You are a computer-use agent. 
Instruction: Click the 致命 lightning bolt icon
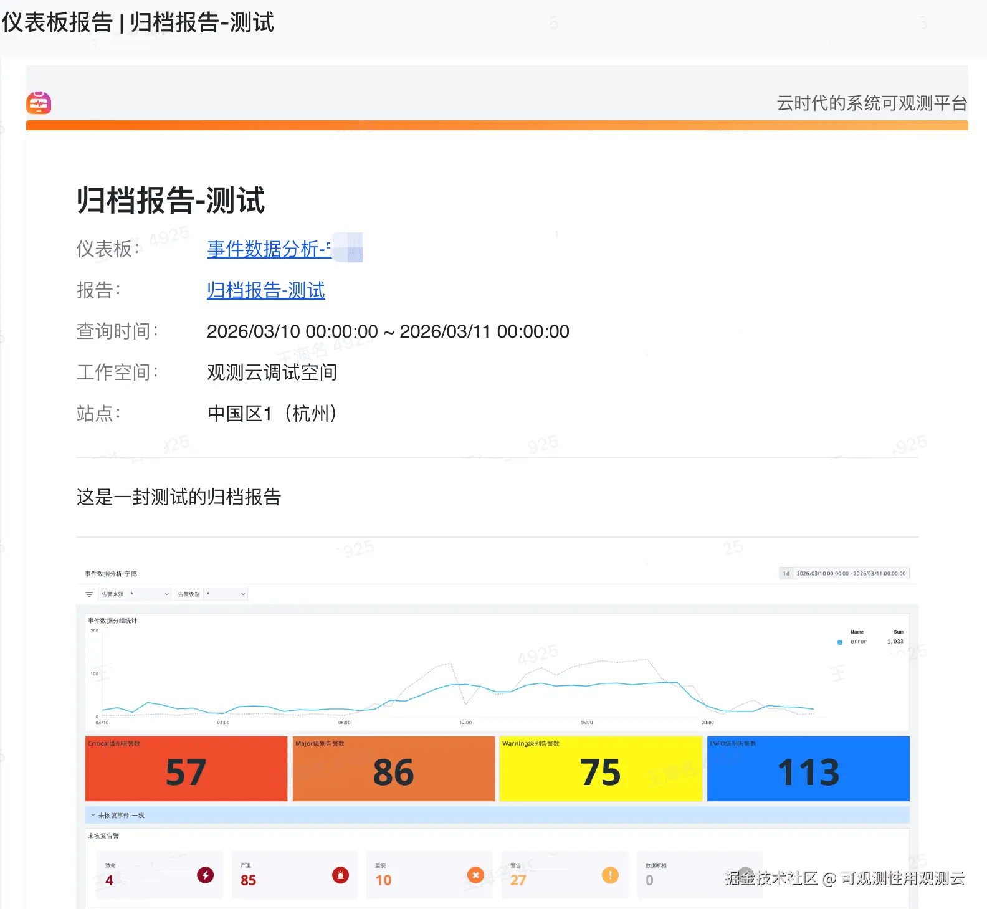tap(205, 875)
